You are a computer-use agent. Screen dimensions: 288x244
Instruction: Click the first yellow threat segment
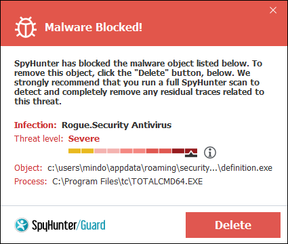[x=75, y=150]
